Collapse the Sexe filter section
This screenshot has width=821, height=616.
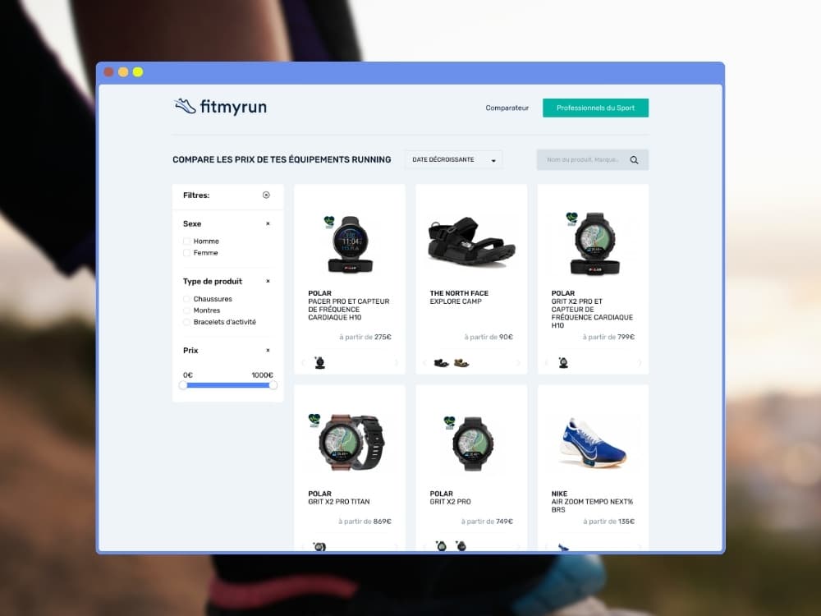pyautogui.click(x=268, y=223)
